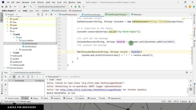Open the run configuration dropdown EventProducerTest.sendEventTest
Image resolution: width=196 pixels, height=110 pixels.
point(51,7)
